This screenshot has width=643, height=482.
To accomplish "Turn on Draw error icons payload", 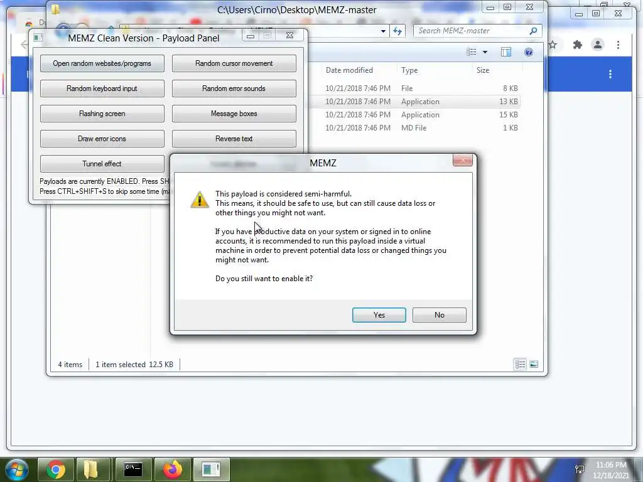I will pyautogui.click(x=102, y=139).
